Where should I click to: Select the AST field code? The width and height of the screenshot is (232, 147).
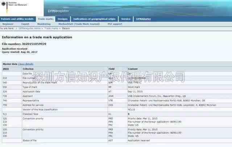(x=111, y=140)
